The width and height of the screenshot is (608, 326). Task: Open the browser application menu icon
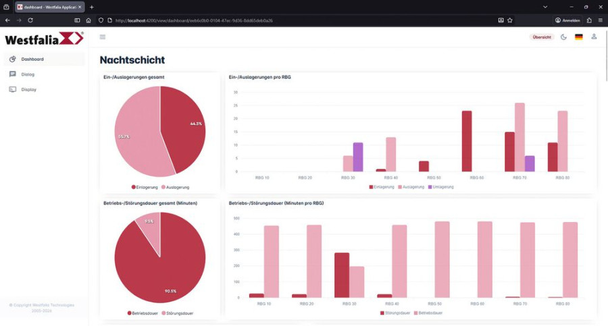[601, 20]
